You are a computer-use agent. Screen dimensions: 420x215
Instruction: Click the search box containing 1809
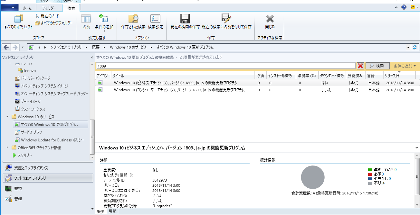226,66
